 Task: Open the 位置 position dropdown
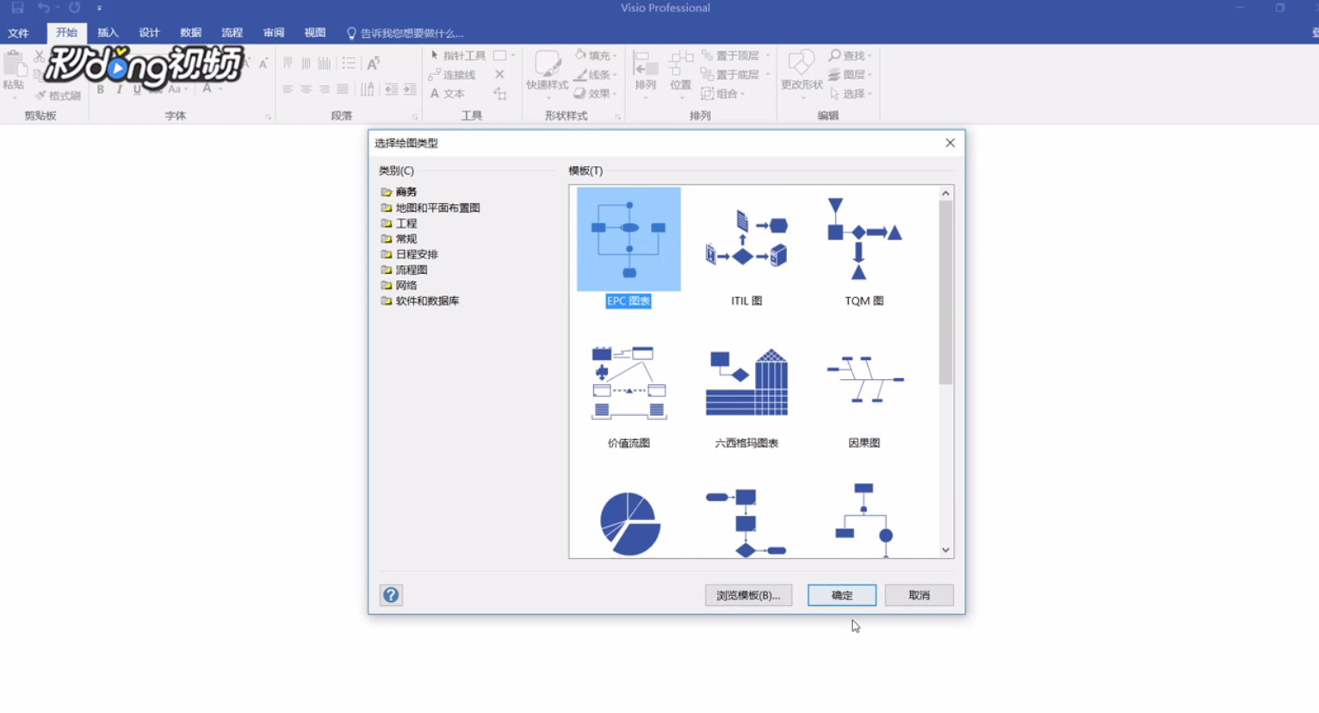[681, 74]
